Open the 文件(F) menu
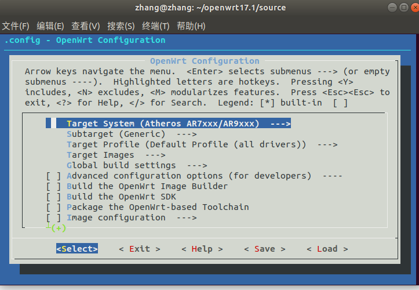 (x=16, y=26)
